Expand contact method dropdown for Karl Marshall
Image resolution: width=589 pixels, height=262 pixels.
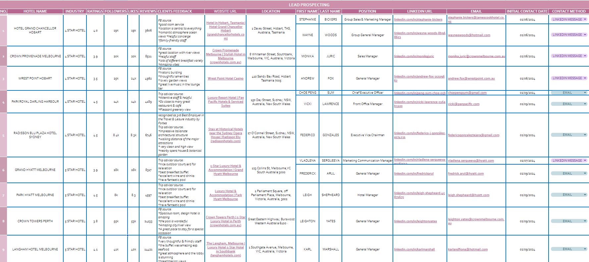585,249
